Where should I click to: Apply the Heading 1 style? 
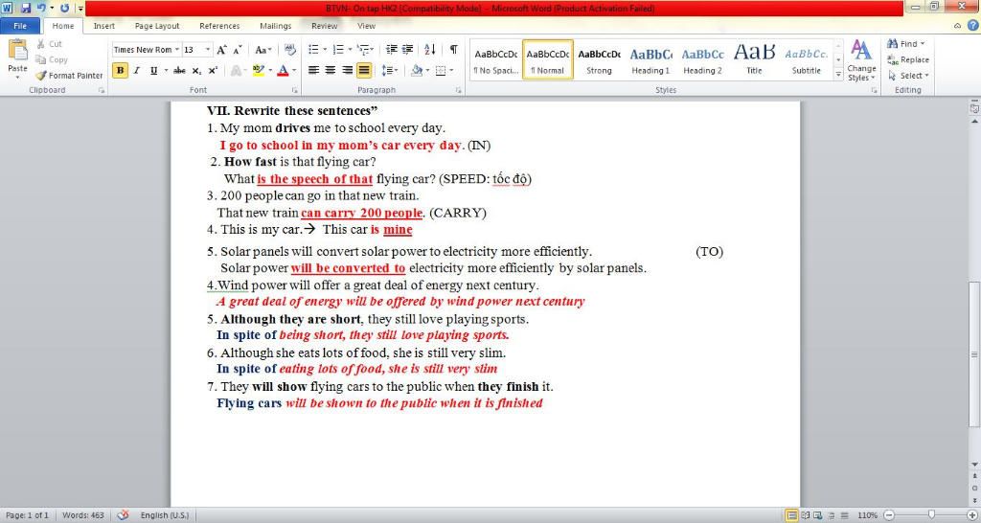650,60
